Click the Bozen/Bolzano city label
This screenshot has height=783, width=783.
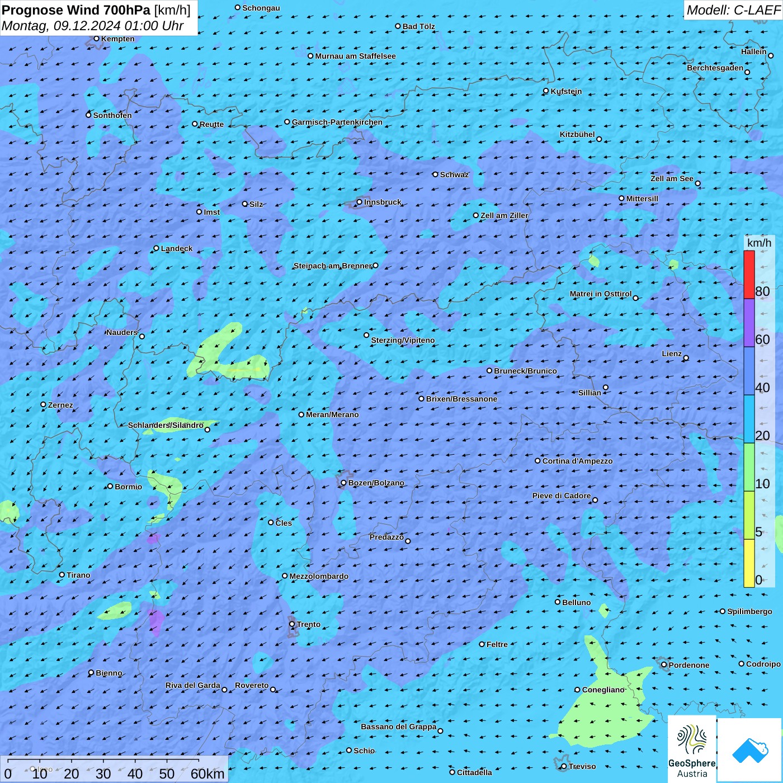click(376, 483)
